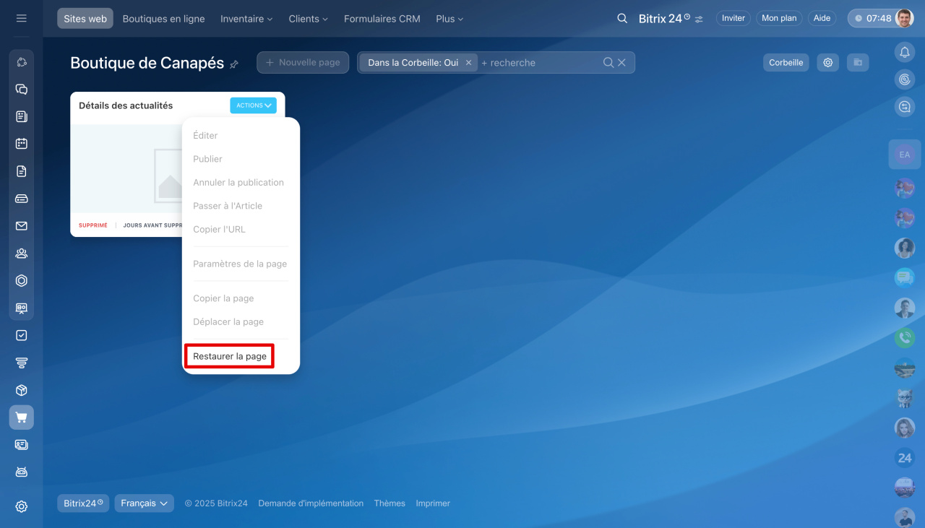
Task: Click the mail icon in left sidebar
Action: [x=21, y=226]
